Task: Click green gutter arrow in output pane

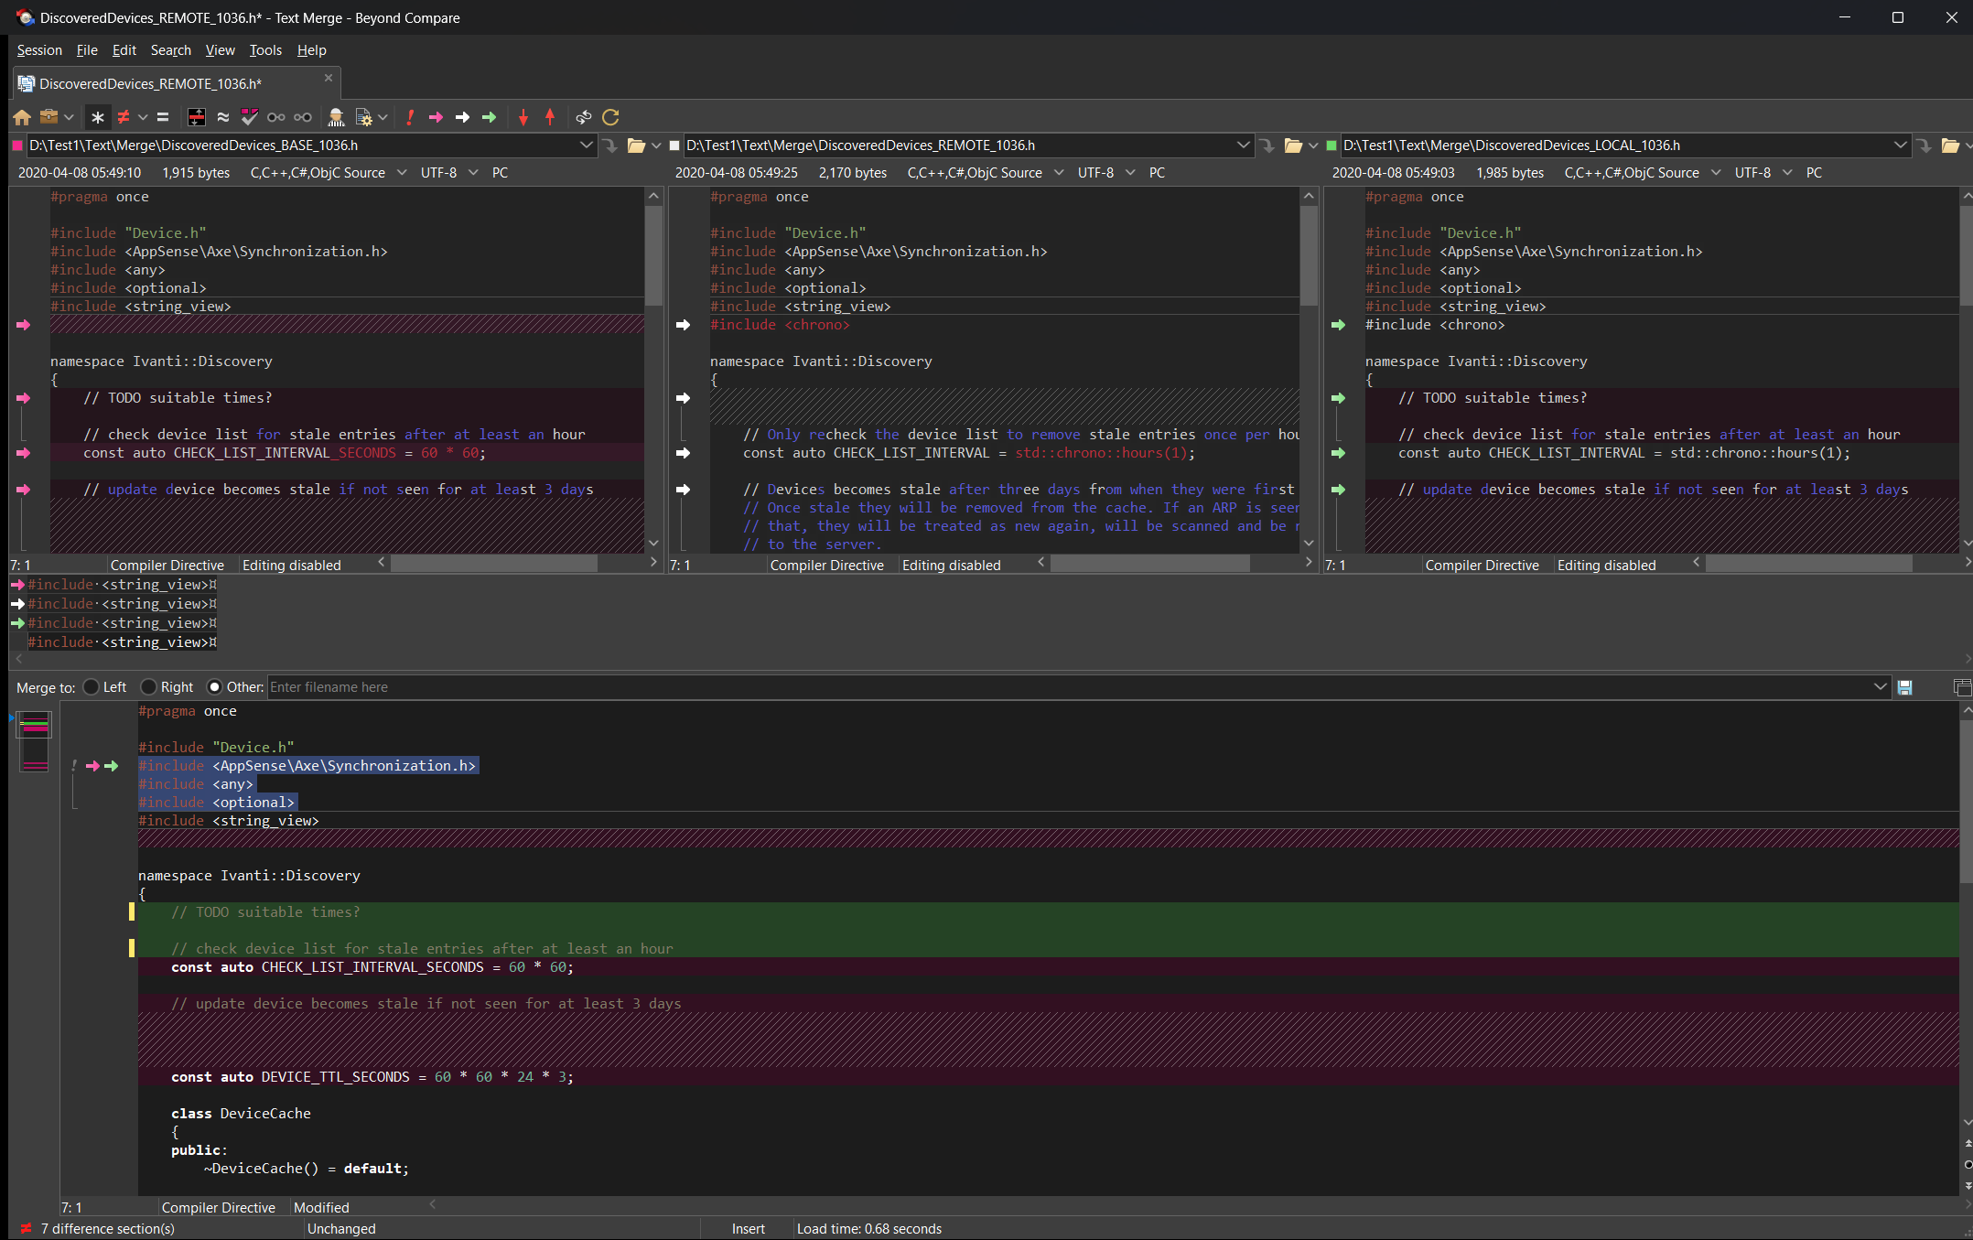Action: (112, 766)
